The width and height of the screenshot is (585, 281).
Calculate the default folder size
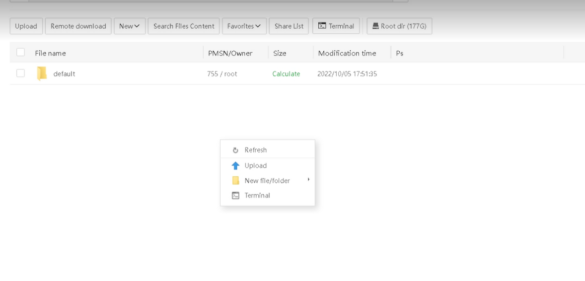pos(286,74)
